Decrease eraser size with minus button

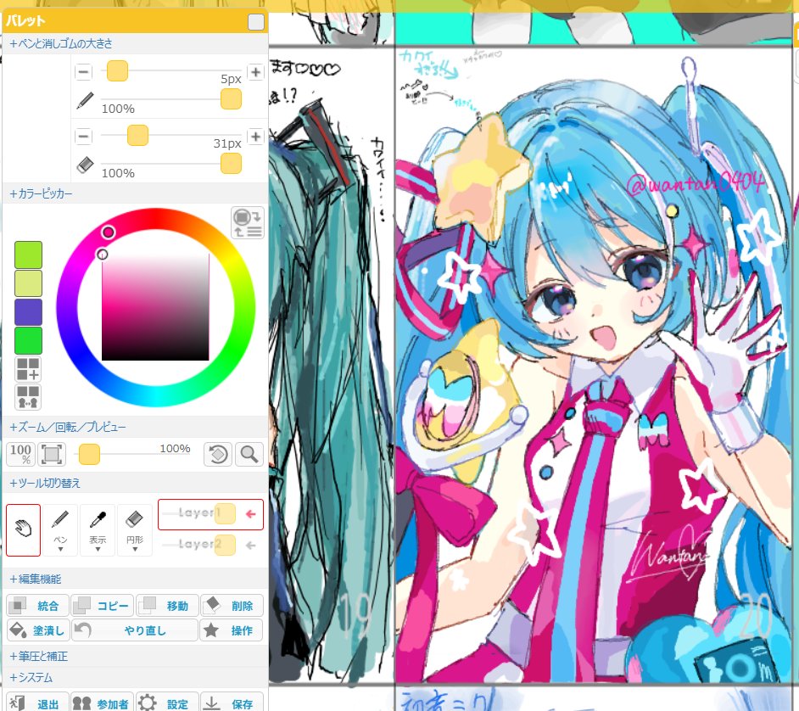[84, 136]
